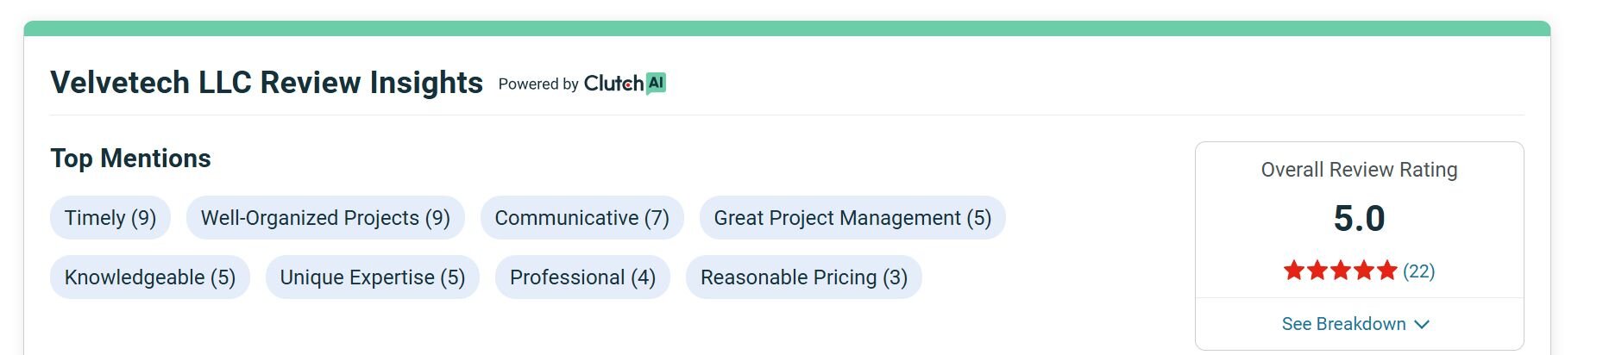Click the Professional (4) mention tag
The image size is (1603, 355).
[582, 277]
